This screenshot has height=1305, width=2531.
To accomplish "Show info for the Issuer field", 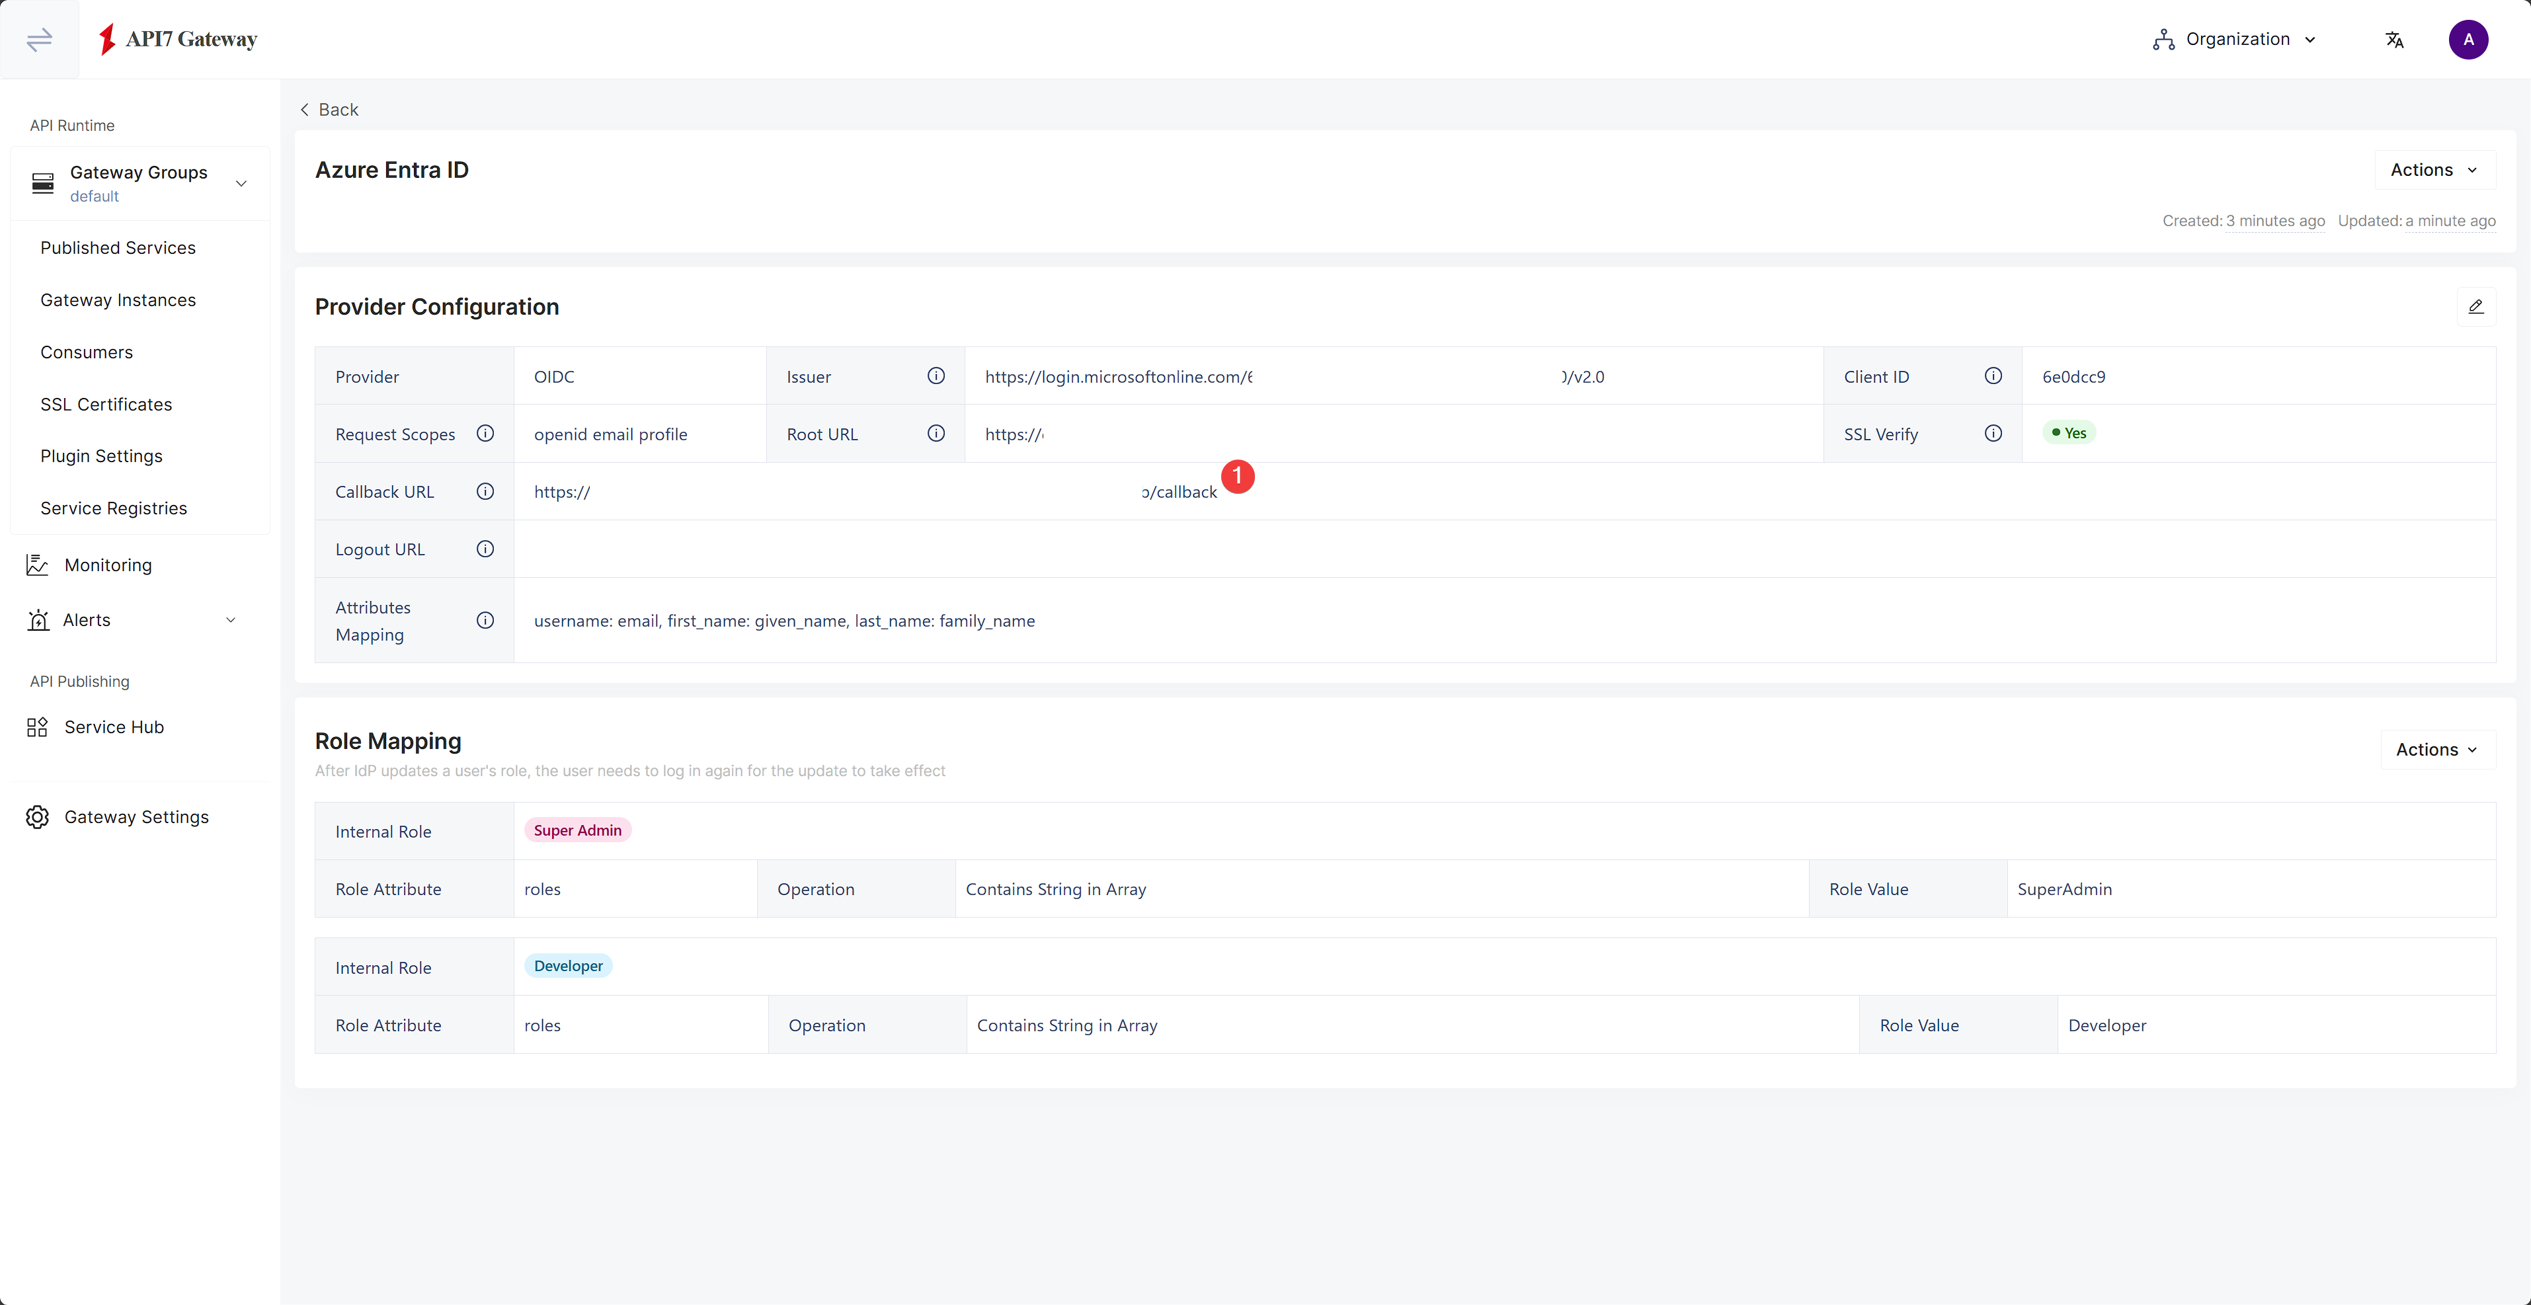I will [x=936, y=376].
